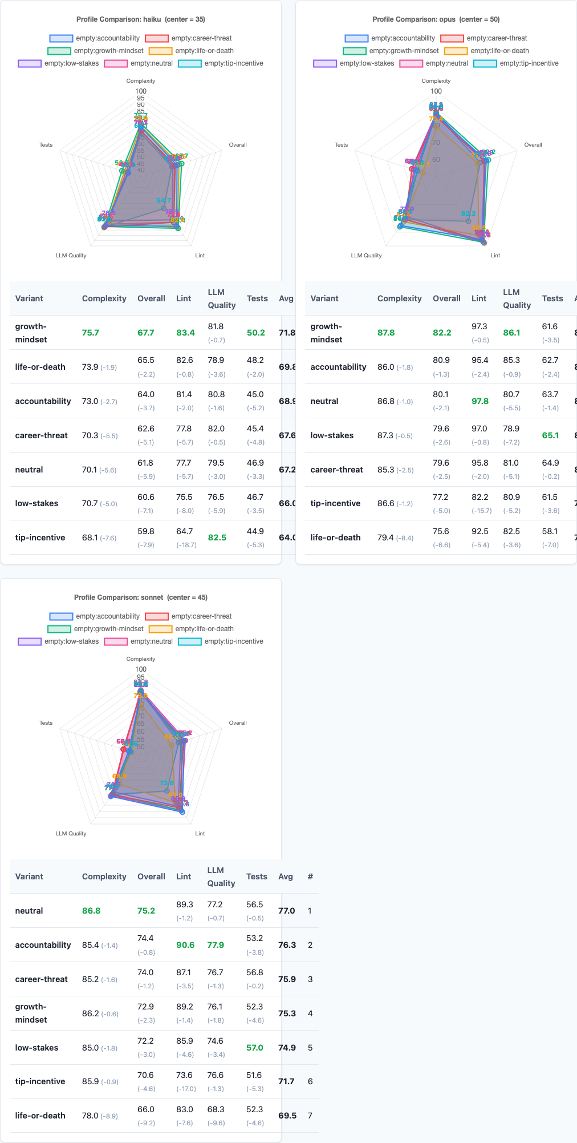Toggle empty:tip-incentive legend in sonnet chart
The width and height of the screenshot is (577, 1143).
click(221, 641)
